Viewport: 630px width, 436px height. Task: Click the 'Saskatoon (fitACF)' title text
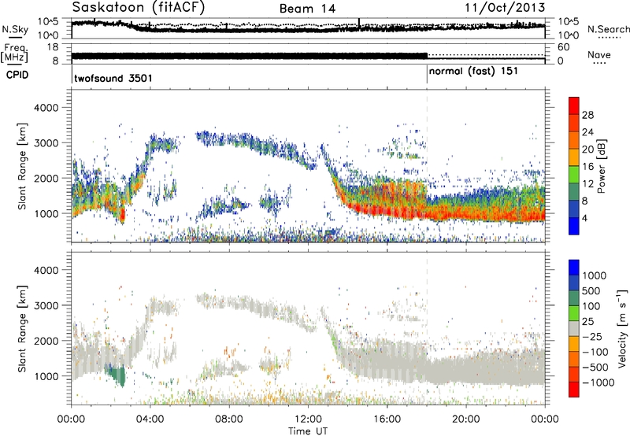[139, 8]
